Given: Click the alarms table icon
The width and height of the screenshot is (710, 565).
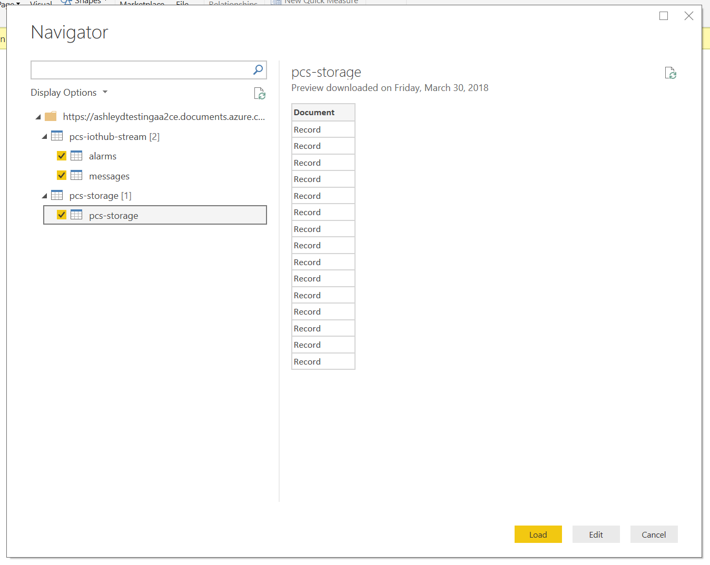Looking at the screenshot, I should coord(76,156).
